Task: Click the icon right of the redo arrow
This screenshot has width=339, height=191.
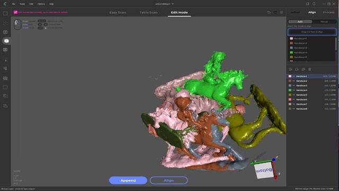Action: [x=281, y=12]
